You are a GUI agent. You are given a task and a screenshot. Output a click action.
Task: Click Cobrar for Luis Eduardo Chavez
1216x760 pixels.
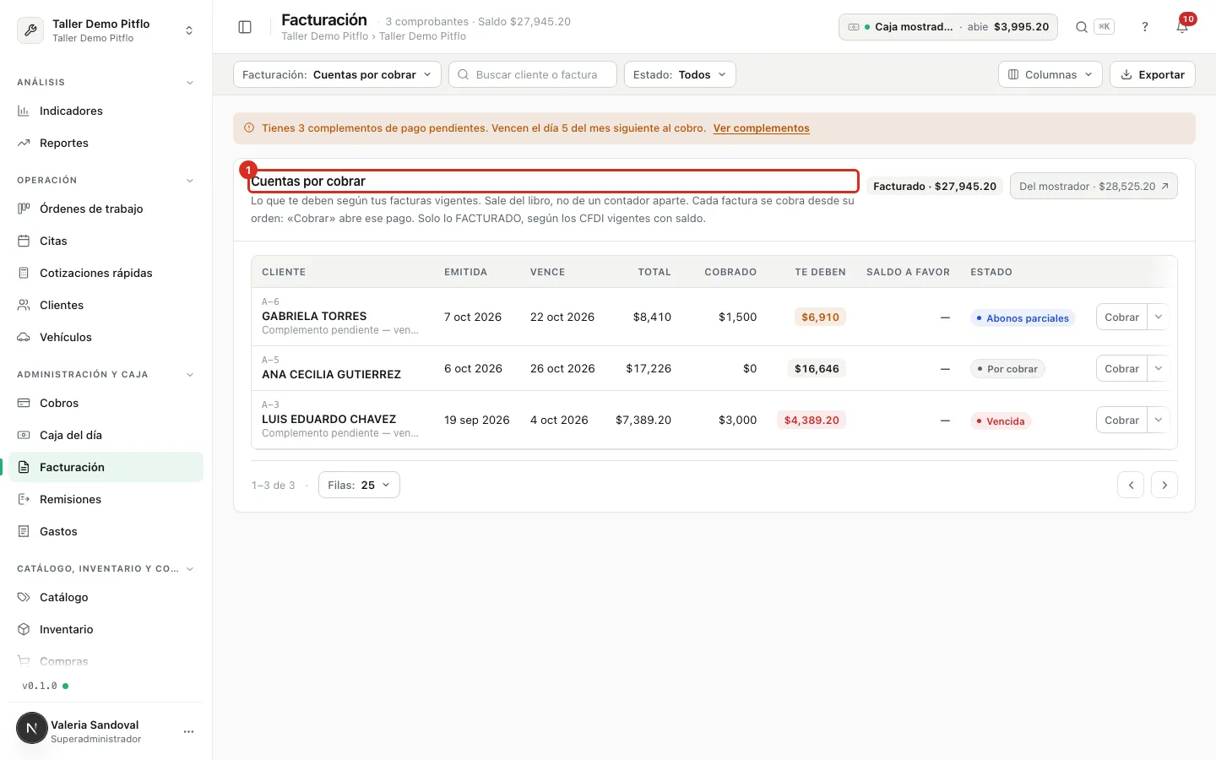coord(1121,420)
